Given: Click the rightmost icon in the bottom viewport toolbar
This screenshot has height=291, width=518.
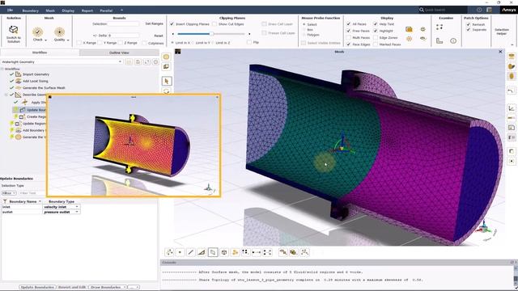Looking at the screenshot, I should pyautogui.click(x=304, y=252).
